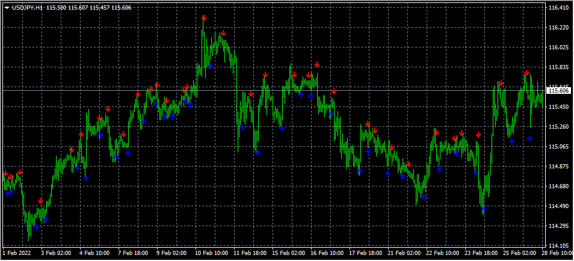574x261 pixels.
Task: Click the open price value 115.500
Action: pyautogui.click(x=56, y=8)
